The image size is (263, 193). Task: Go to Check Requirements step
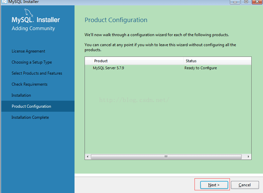29,84
